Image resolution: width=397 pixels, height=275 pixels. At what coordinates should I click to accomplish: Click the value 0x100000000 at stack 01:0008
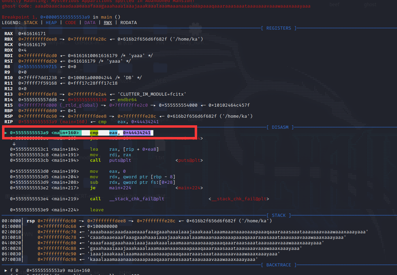102,226
